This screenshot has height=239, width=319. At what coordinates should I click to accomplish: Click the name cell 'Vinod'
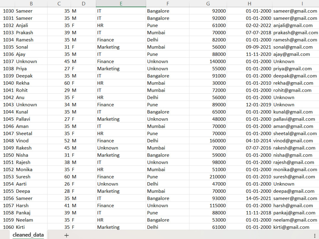point(31,141)
